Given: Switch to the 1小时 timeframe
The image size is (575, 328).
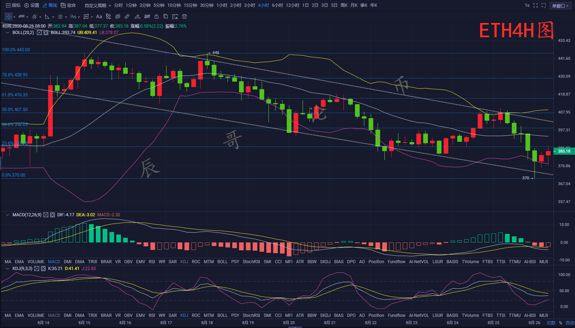Looking at the screenshot, I should pyautogui.click(x=222, y=5).
